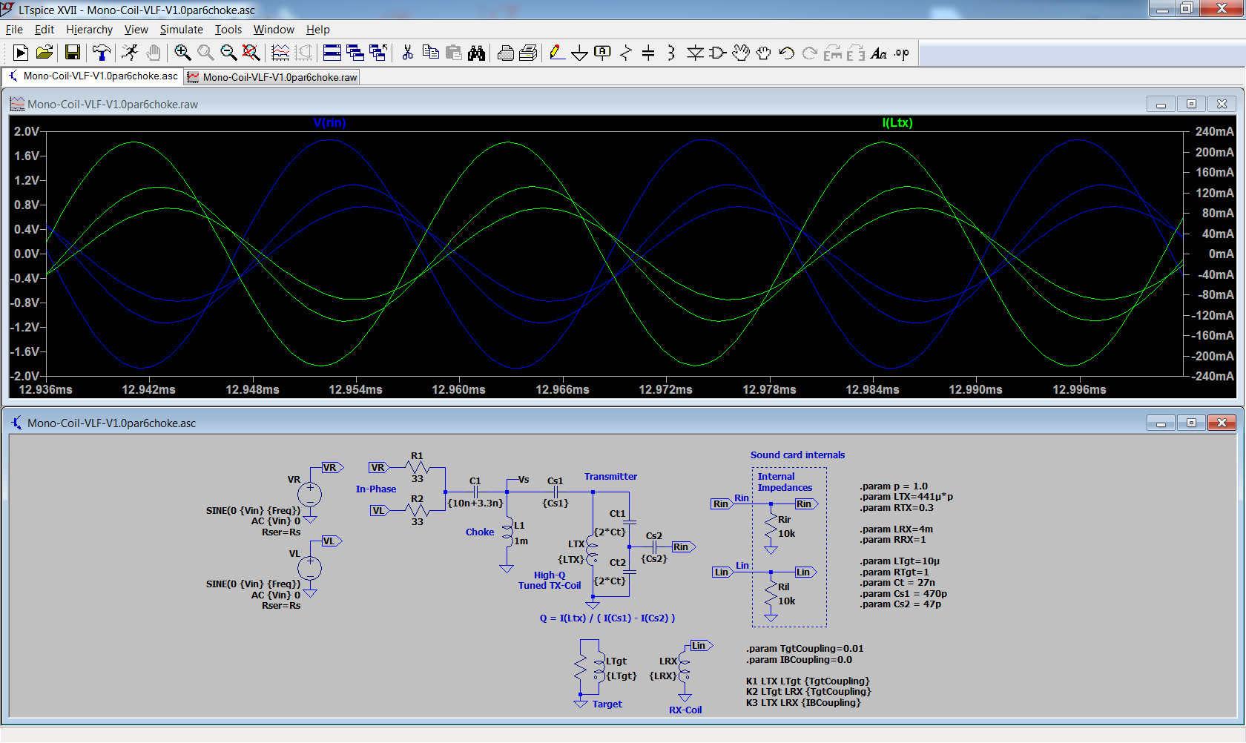
Task: Open the component selector gate icon
Action: point(717,53)
